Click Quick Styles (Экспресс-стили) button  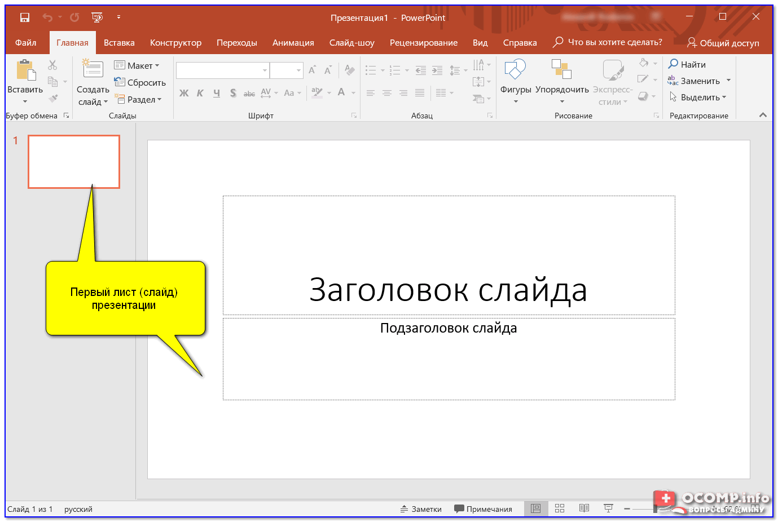coord(613,82)
